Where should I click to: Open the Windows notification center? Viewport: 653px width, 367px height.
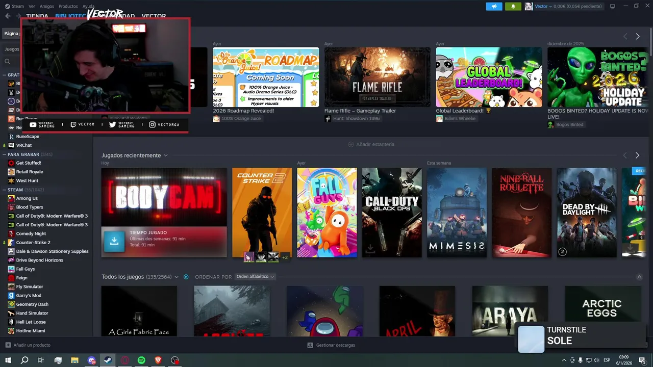tap(642, 360)
